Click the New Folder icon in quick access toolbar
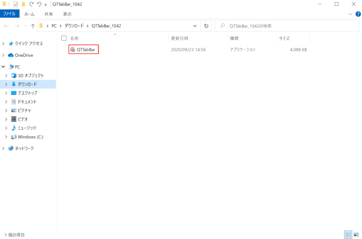 tap(23, 4)
